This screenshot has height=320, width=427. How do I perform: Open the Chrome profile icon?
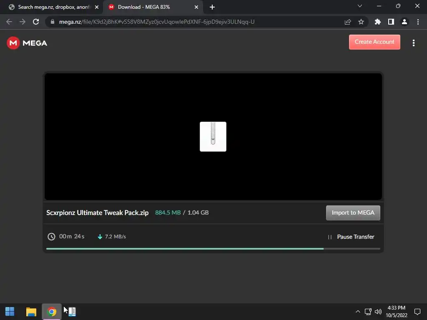404,22
